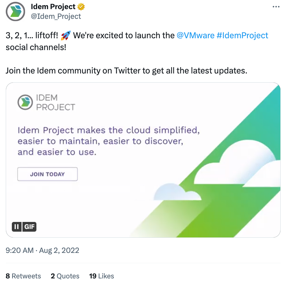Select the 'Join the Idem community' sentence
Image resolution: width=284 pixels, height=286 pixels.
(127, 71)
